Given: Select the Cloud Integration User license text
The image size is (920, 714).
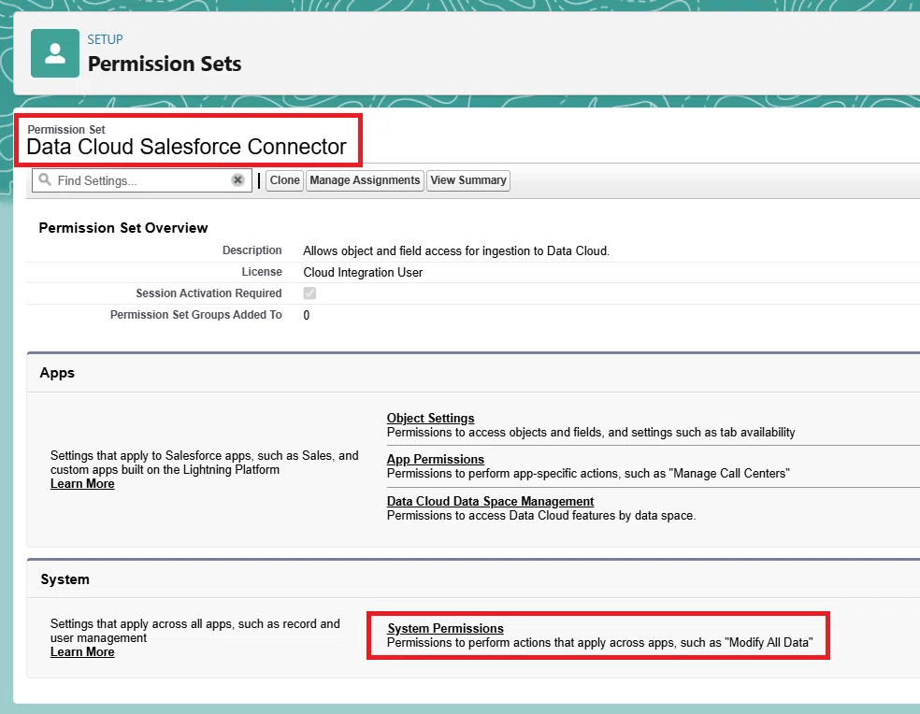Looking at the screenshot, I should [x=363, y=272].
